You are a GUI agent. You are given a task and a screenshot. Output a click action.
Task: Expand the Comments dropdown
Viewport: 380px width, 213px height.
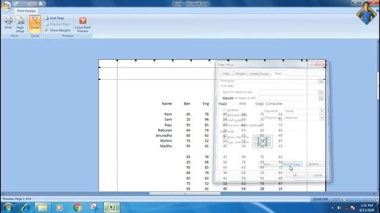[322, 111]
